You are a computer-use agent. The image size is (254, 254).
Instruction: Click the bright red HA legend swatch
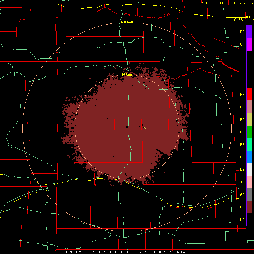249,94
